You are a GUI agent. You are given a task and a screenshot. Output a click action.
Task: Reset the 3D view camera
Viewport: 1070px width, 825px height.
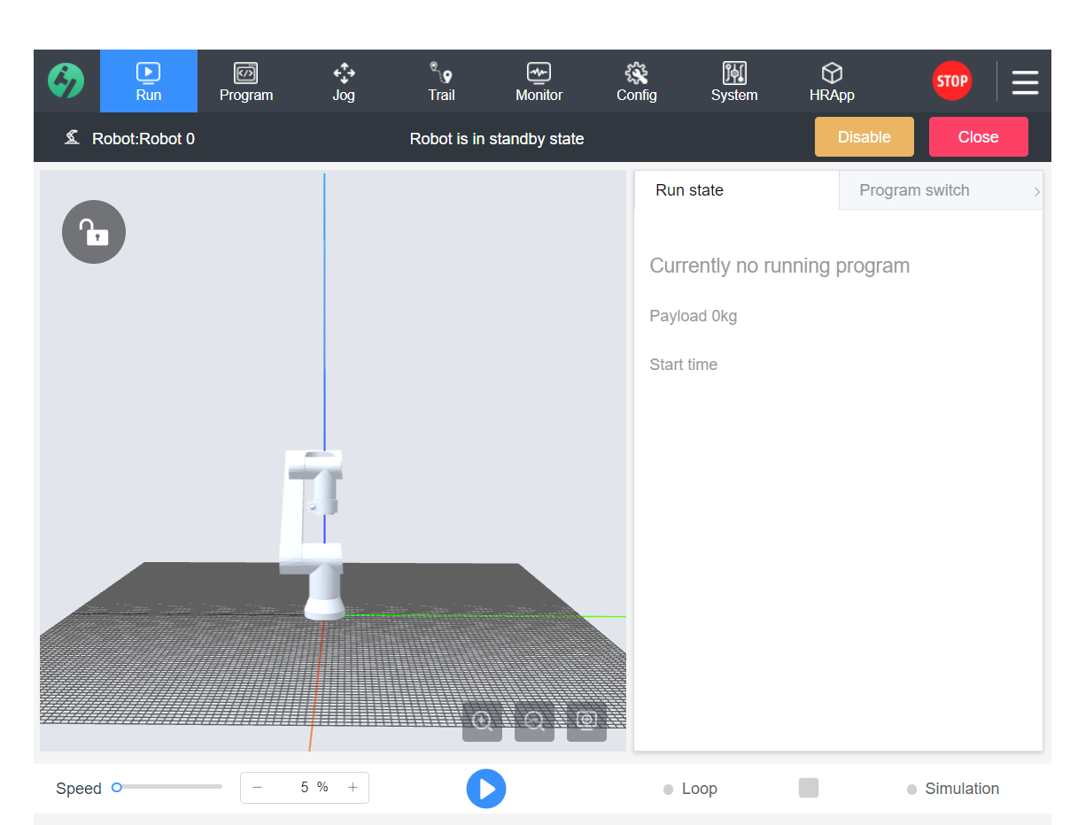pyautogui.click(x=586, y=721)
